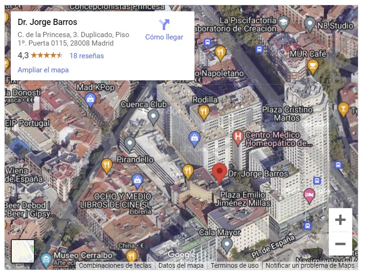
Task: Click the Plaza Emilio Jiménez Millas label
Action: click(x=243, y=199)
